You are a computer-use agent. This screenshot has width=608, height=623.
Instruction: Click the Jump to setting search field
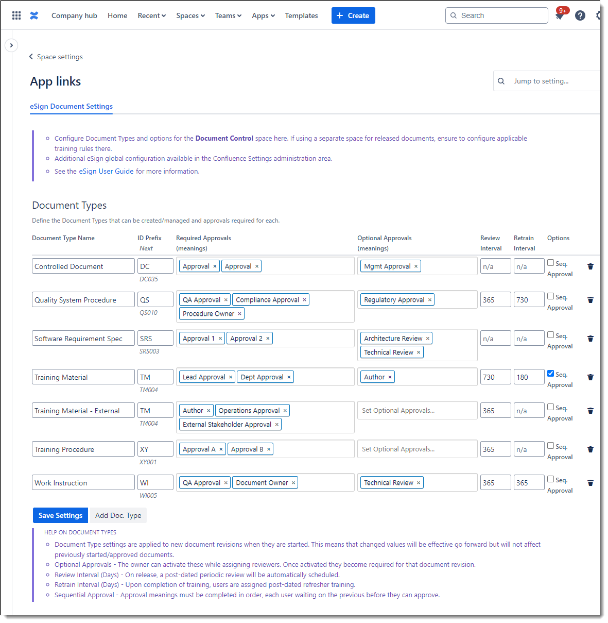(553, 81)
